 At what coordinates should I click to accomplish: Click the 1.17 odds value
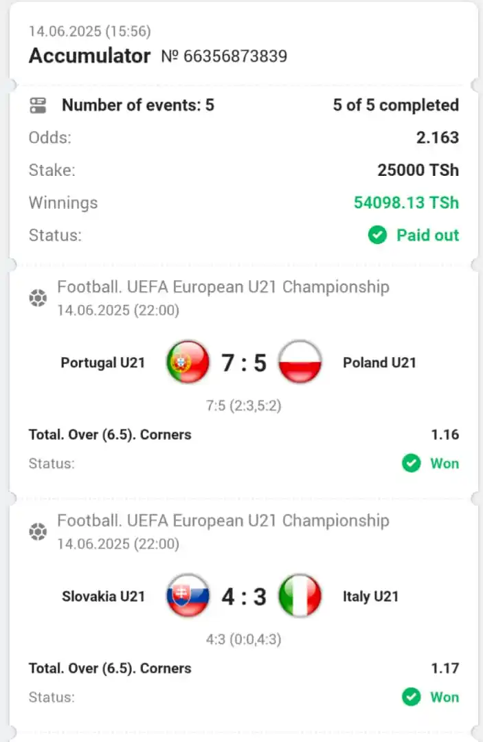coord(445,668)
